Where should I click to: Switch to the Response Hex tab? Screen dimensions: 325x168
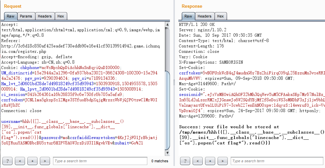pos(221,16)
